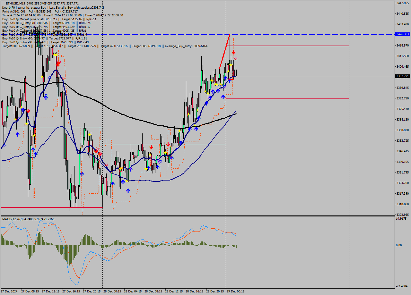Click the '27 Dec 12:15' time label

point(51,291)
